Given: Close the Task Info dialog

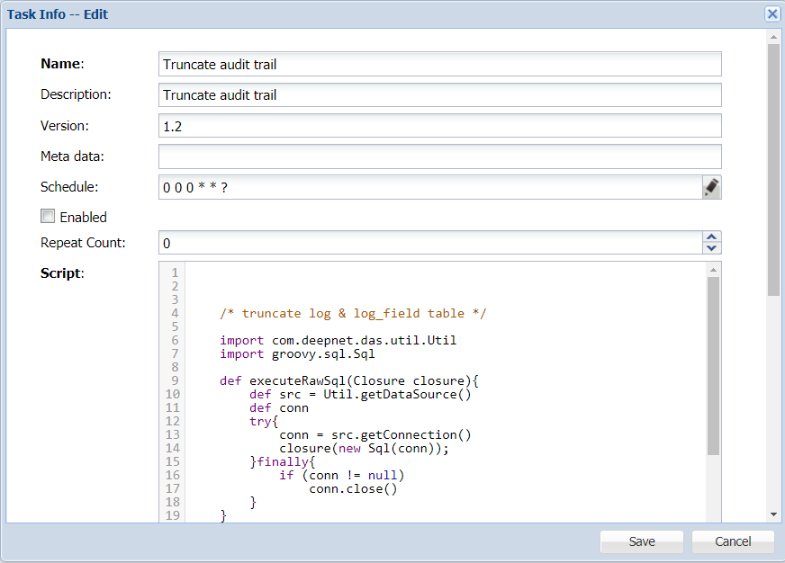Looking at the screenshot, I should point(771,14).
